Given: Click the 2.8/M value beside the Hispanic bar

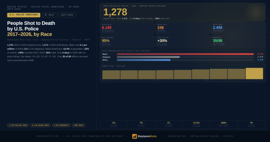Looking at the screenshot, I should pyautogui.click(x=260, y=57).
